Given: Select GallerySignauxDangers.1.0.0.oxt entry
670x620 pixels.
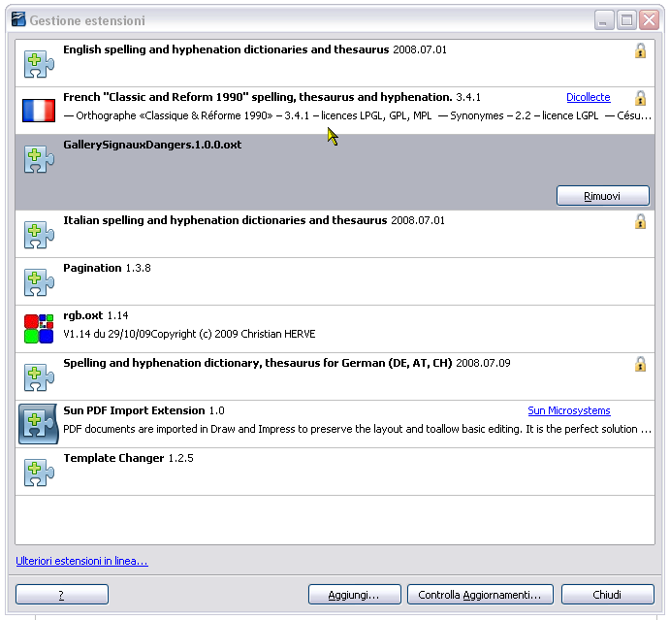Looking at the screenshot, I should (335, 173).
